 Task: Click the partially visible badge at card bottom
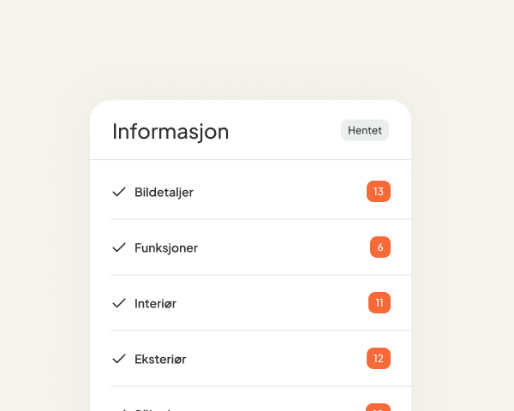(378, 408)
